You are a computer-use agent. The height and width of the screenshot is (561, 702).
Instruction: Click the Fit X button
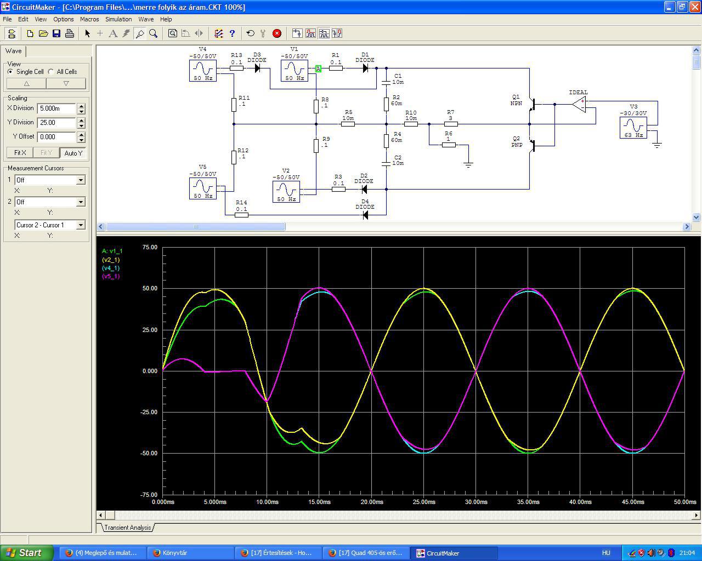point(20,153)
